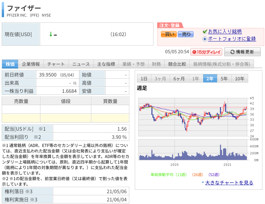Go to 主な指標 tab

coord(106,64)
